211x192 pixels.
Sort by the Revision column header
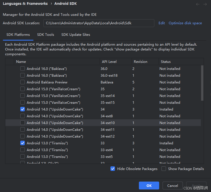(145, 62)
